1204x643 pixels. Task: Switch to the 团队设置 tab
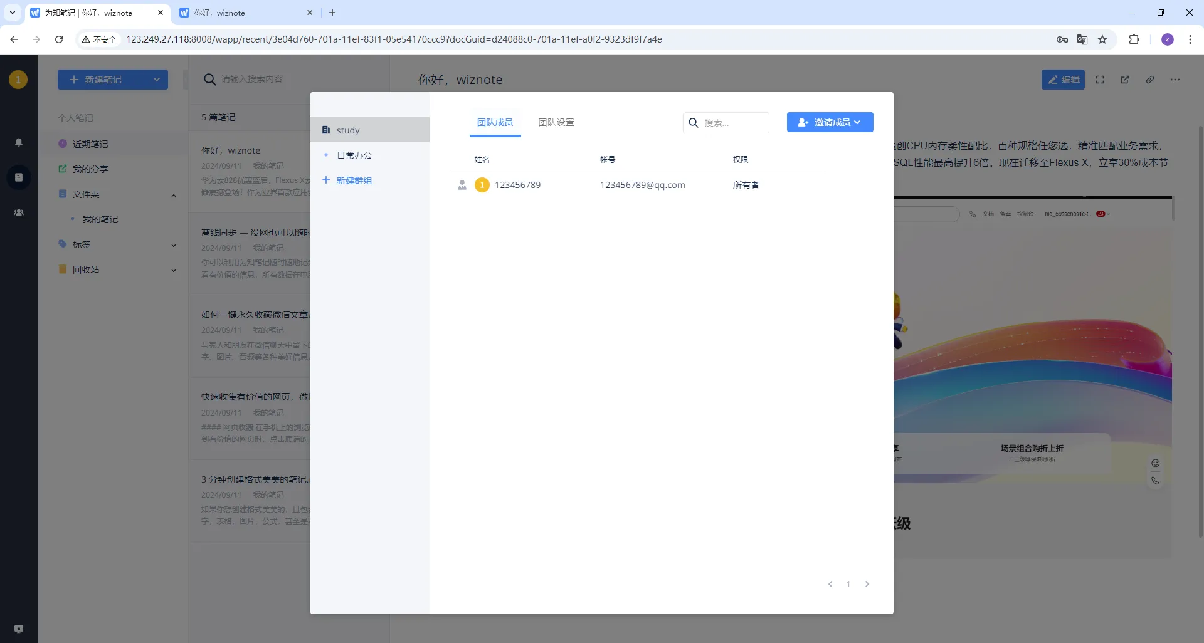(556, 122)
